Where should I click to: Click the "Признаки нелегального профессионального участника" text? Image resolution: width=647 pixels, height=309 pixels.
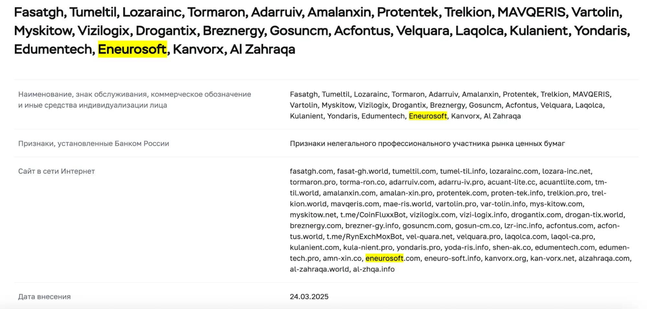point(427,144)
